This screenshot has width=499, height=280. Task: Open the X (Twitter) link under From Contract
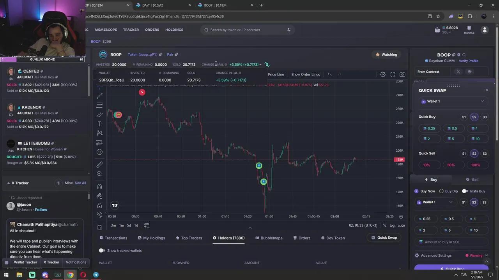[x=458, y=72]
